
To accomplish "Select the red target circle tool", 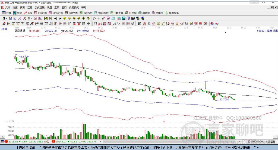I will pyautogui.click(x=55, y=24).
